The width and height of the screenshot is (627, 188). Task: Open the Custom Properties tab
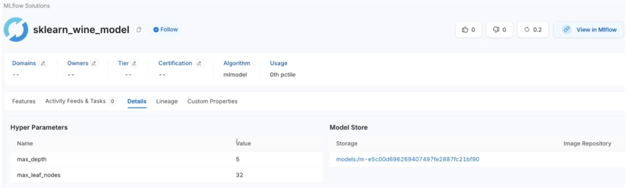click(212, 101)
